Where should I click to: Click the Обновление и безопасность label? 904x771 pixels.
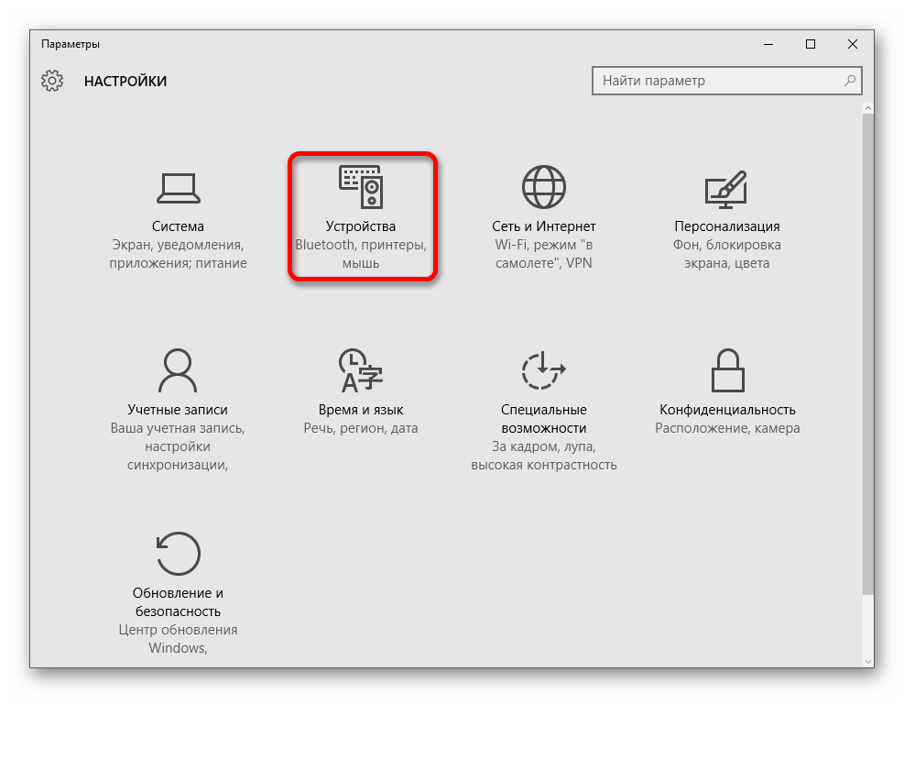click(x=179, y=602)
